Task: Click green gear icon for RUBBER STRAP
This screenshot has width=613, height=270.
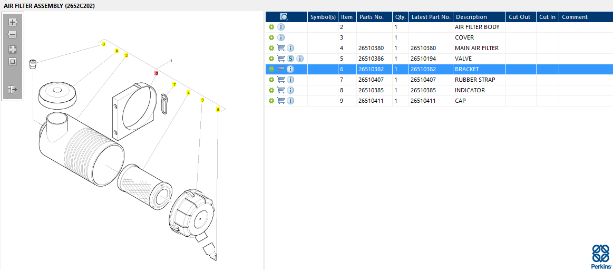Action: pos(271,80)
